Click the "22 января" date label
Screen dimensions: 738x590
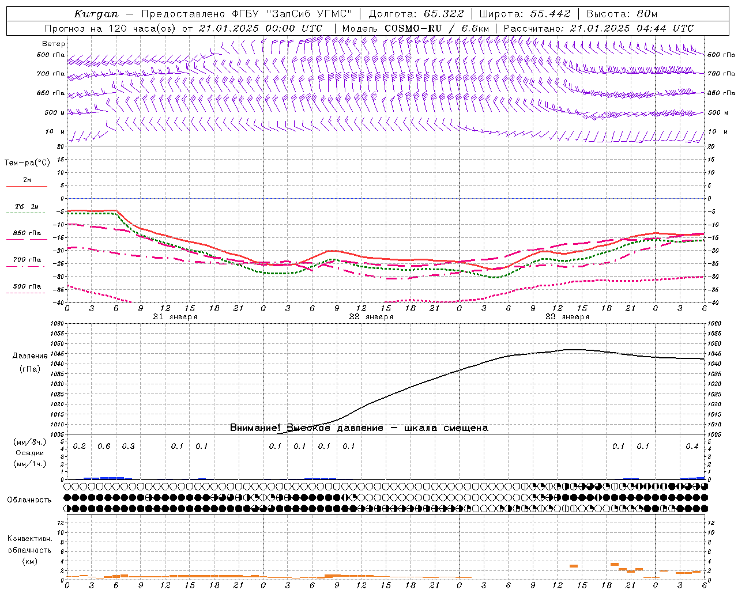coord(371,317)
